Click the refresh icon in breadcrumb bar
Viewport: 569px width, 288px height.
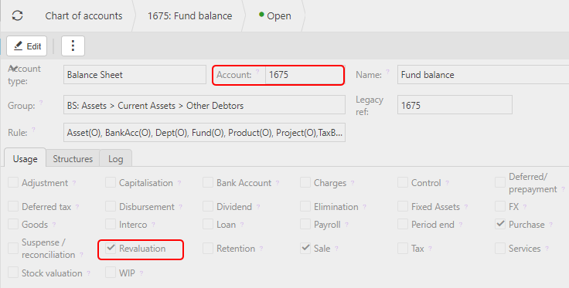coord(18,15)
